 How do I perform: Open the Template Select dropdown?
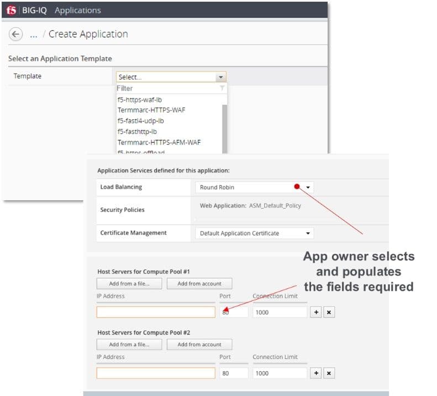tap(171, 77)
